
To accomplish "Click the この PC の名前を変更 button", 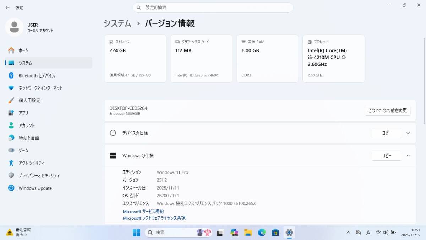I will (387, 111).
